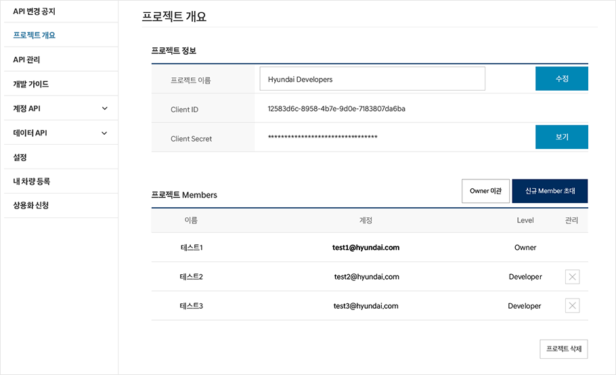Click the Level column header

525,220
